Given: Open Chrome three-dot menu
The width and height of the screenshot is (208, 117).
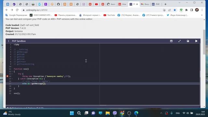Looking at the screenshot, I should (202, 10).
